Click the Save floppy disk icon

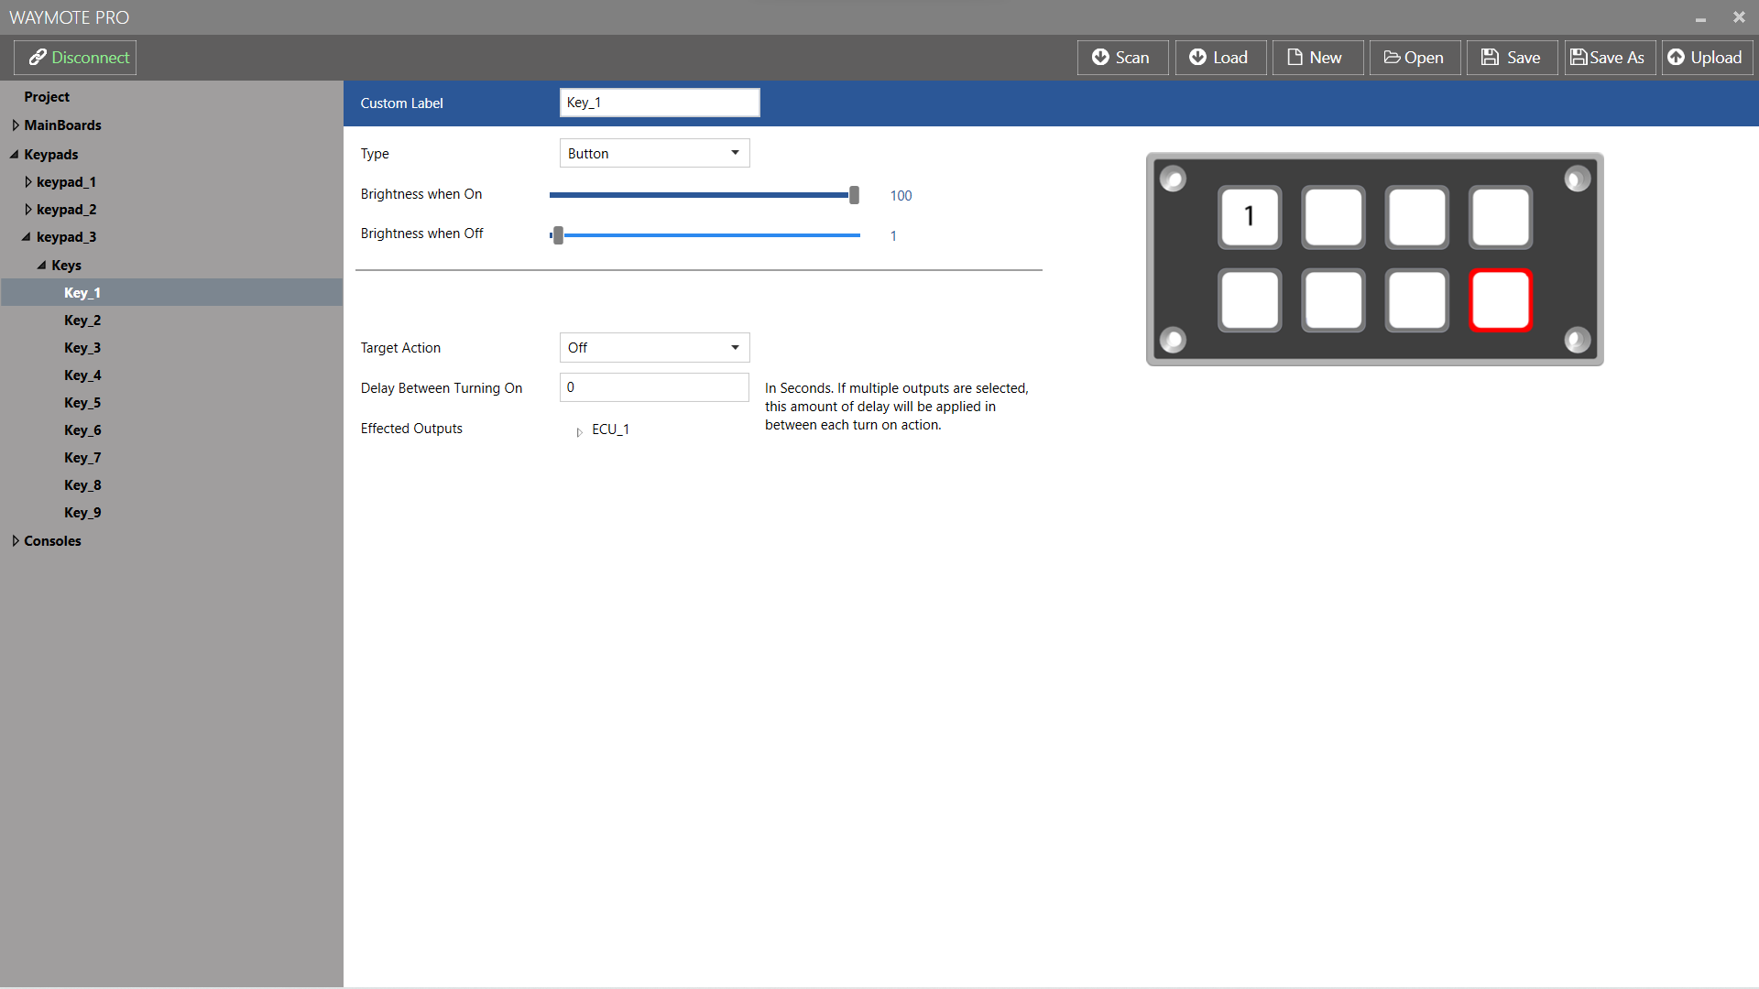1491,58
